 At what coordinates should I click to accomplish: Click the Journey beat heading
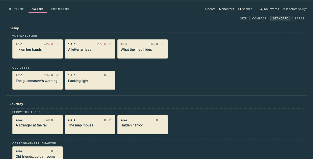tap(16, 104)
